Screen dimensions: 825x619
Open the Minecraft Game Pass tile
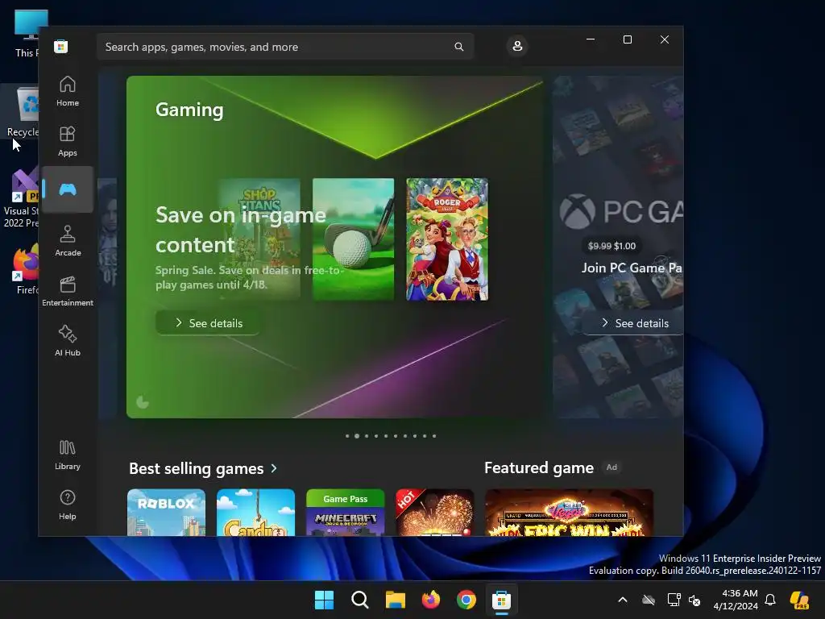coord(345,513)
